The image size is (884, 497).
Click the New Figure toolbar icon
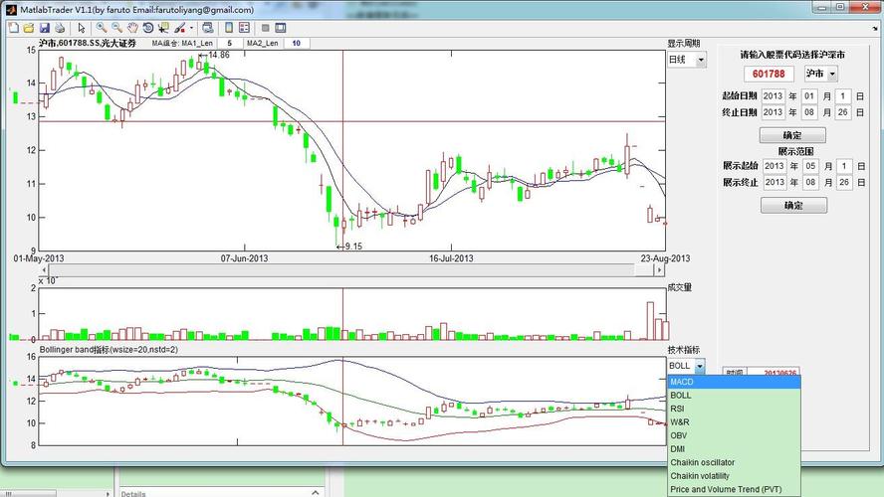click(x=14, y=28)
